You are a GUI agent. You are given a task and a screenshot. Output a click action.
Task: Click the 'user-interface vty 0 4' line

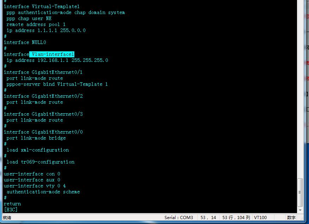click(35, 186)
